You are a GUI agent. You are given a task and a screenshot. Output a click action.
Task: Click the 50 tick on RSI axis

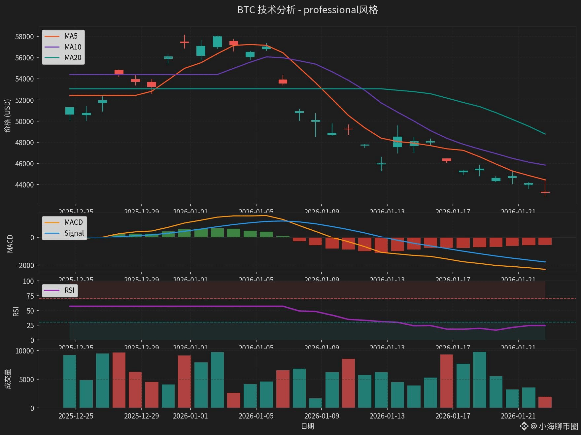(x=30, y=311)
